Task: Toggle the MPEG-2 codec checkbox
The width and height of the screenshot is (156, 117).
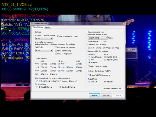Action: click(x=104, y=48)
